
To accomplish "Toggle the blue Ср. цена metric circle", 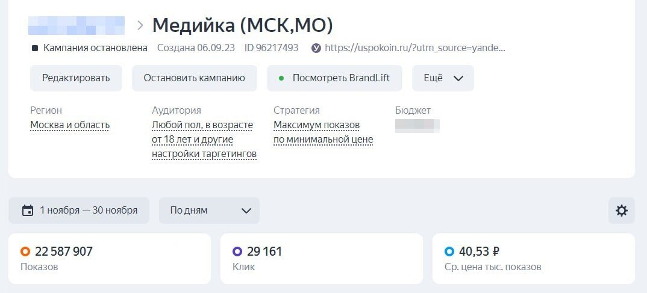I will 449,251.
